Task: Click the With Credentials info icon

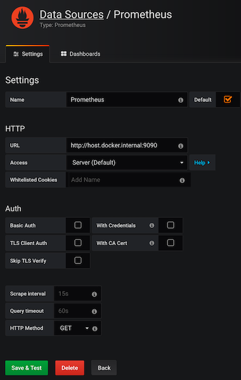Action: pyautogui.click(x=152, y=225)
